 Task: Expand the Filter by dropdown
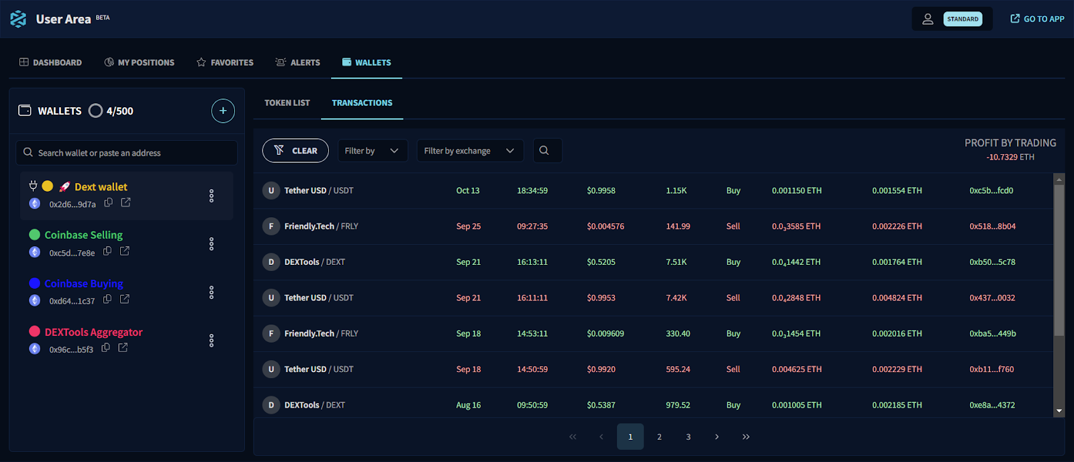(x=371, y=151)
